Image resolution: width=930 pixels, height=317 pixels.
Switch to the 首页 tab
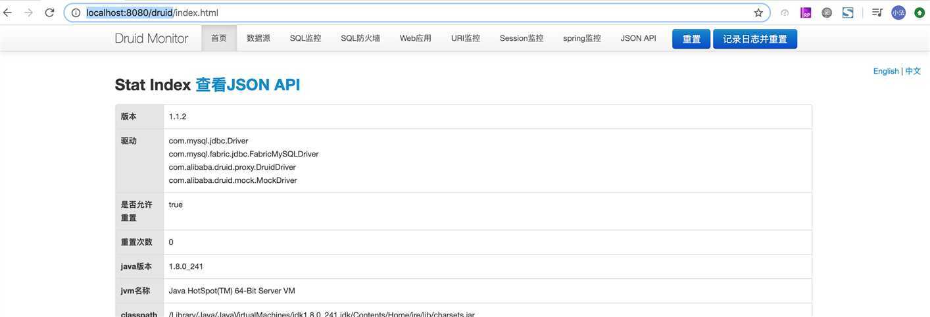[219, 38]
